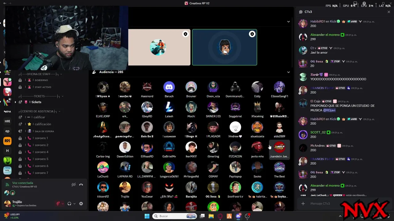The image size is (394, 221).
Task: Close the CTv3 chat panel
Action: pyautogui.click(x=389, y=12)
